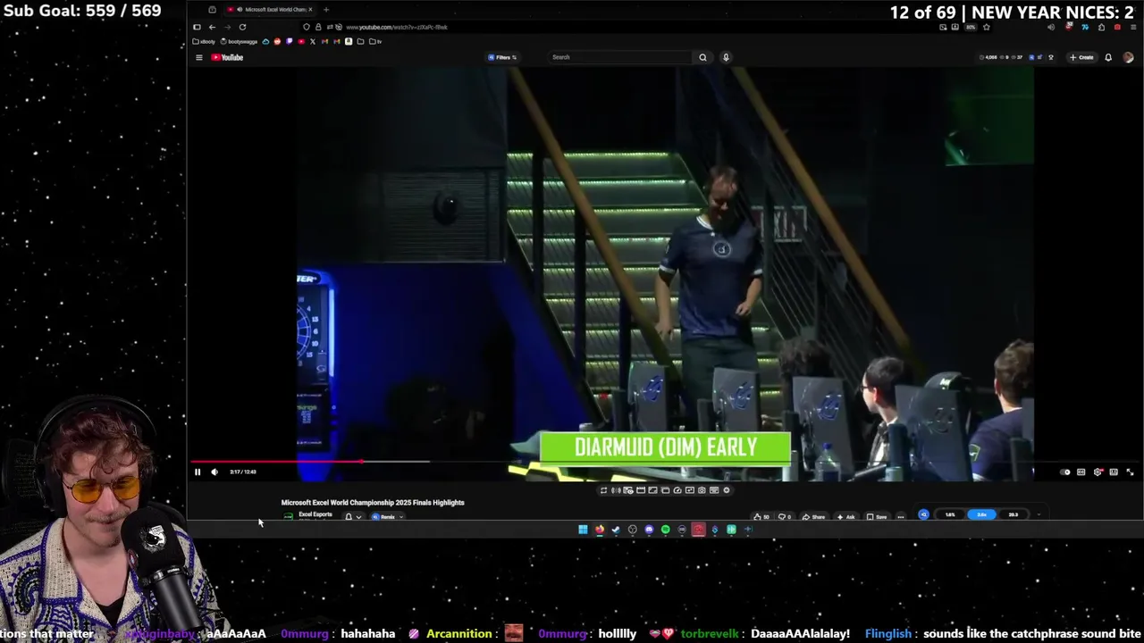Expand the chevron beside the pills

click(x=1038, y=514)
